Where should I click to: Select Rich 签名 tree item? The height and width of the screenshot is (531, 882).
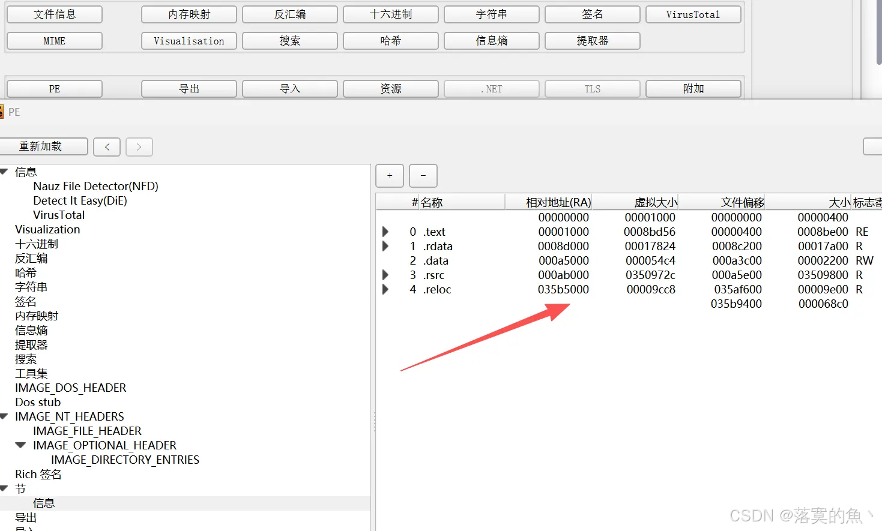click(x=38, y=474)
